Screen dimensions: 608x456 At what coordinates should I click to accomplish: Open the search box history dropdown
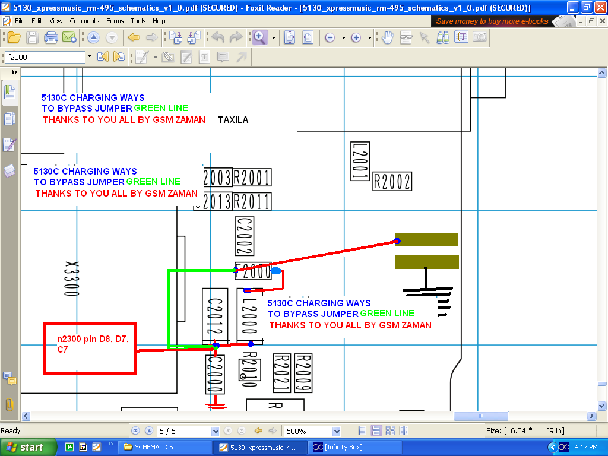click(x=89, y=56)
